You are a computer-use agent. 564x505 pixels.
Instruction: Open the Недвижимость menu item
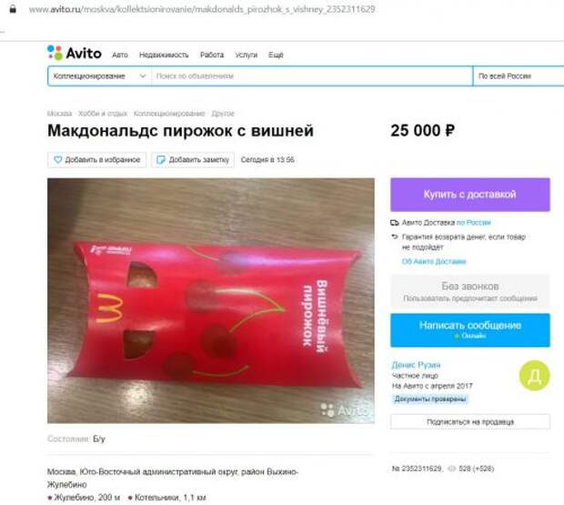pos(164,55)
